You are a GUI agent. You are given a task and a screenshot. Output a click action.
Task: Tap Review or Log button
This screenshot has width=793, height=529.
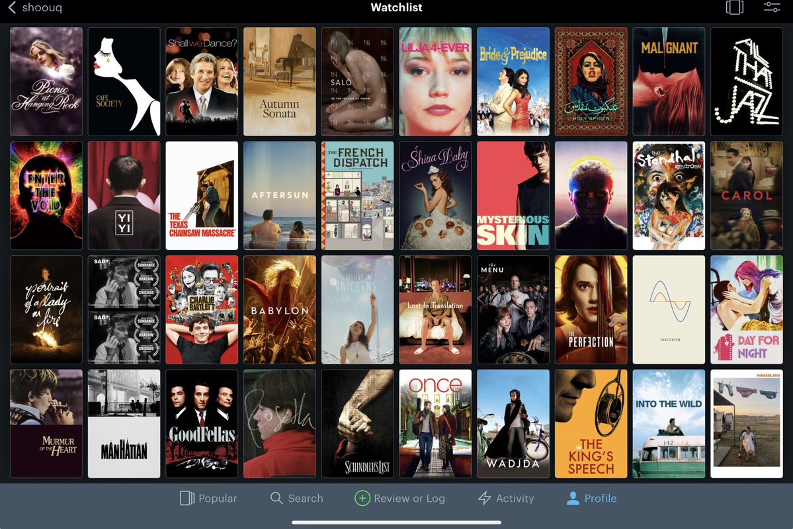399,498
